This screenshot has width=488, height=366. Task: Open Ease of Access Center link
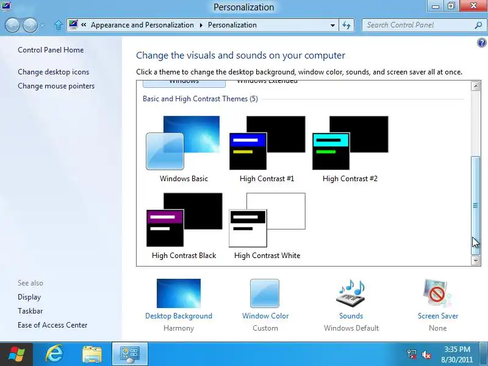[x=52, y=325]
